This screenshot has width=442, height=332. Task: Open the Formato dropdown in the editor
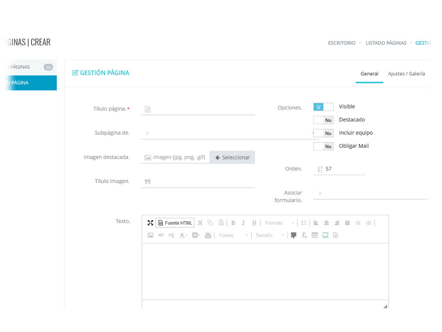[x=279, y=223]
